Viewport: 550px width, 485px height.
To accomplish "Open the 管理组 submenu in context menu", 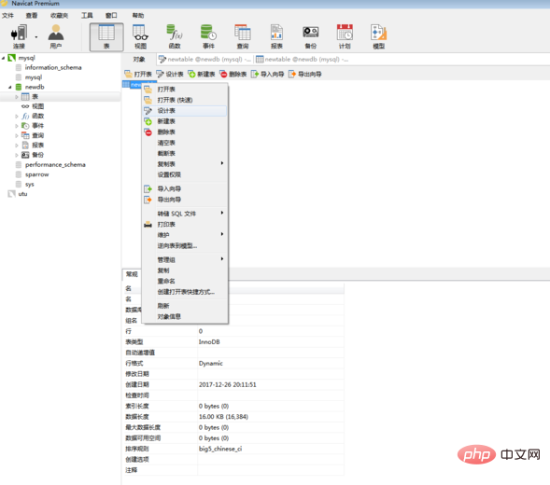I will [x=185, y=259].
